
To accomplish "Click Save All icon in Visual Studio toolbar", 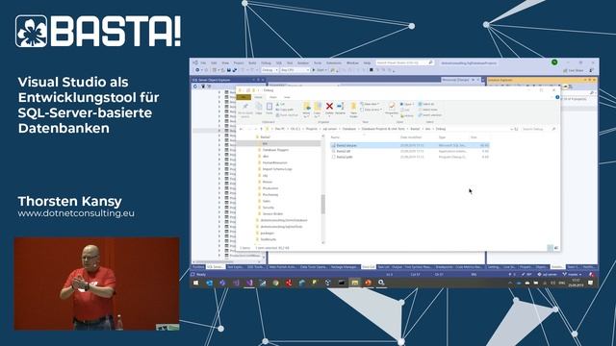I will [235, 70].
